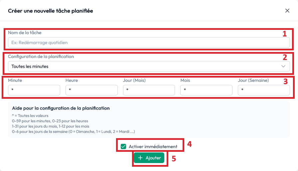Viewport: 298px width, 171px height.
Task: Focus the task name input field
Action: click(149, 42)
